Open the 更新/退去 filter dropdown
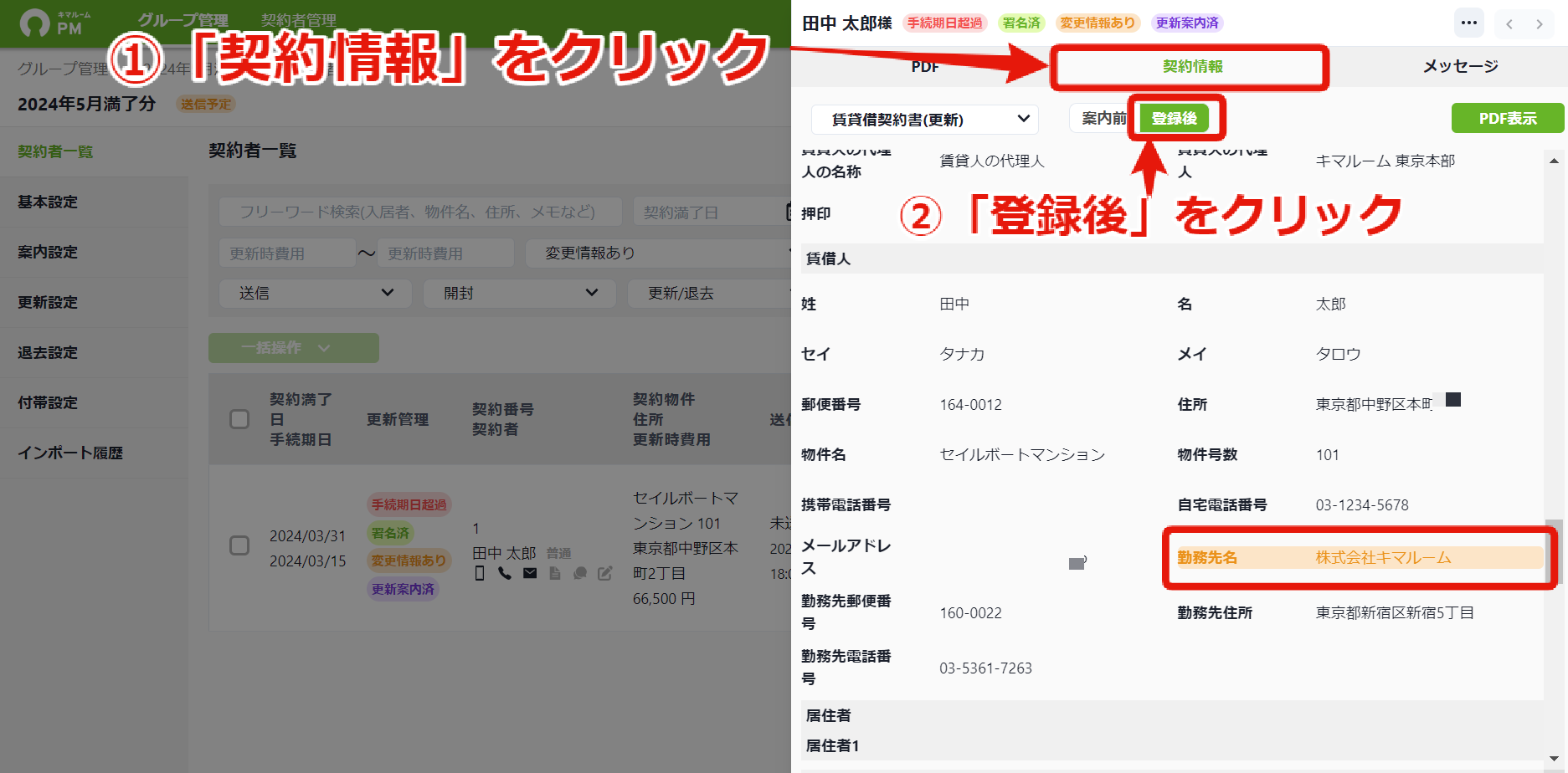This screenshot has width=1568, height=773. point(709,293)
